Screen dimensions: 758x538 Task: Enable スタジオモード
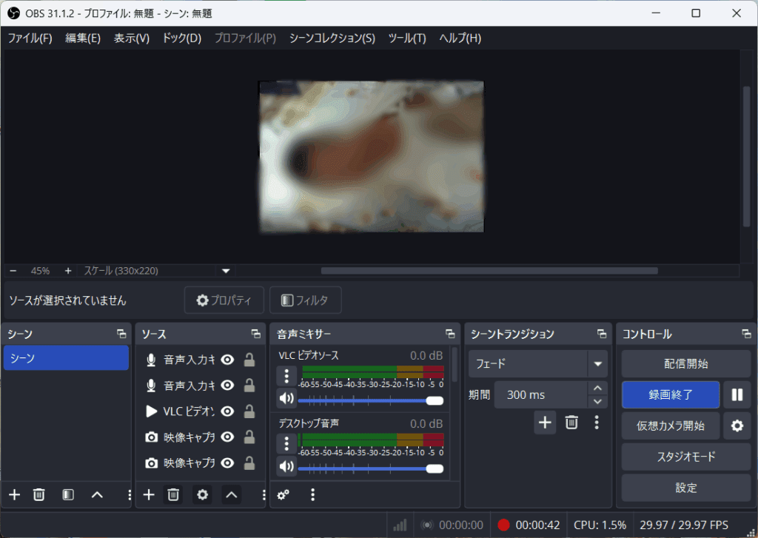pyautogui.click(x=685, y=457)
